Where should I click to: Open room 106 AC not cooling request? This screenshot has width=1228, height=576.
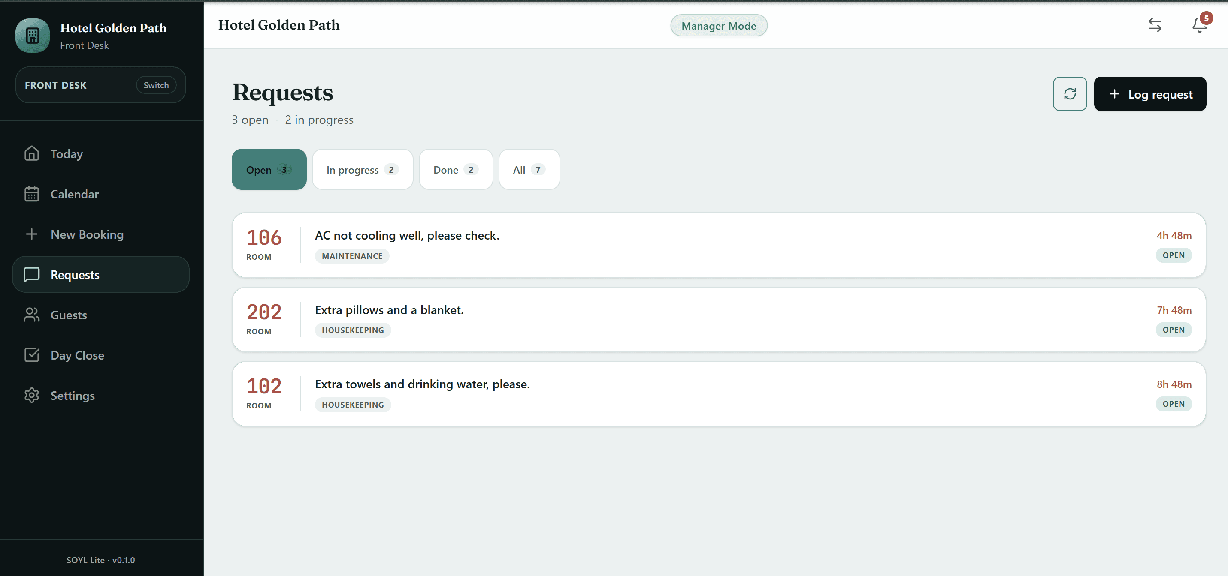718,245
